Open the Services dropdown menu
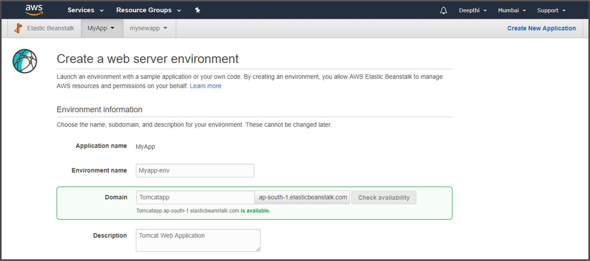 click(x=86, y=10)
